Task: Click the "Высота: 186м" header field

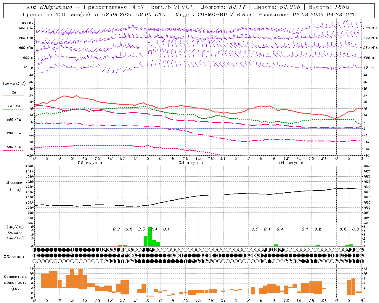Action: [x=329, y=7]
